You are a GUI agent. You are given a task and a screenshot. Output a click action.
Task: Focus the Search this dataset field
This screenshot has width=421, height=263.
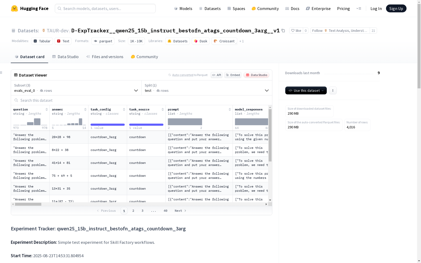point(142,100)
